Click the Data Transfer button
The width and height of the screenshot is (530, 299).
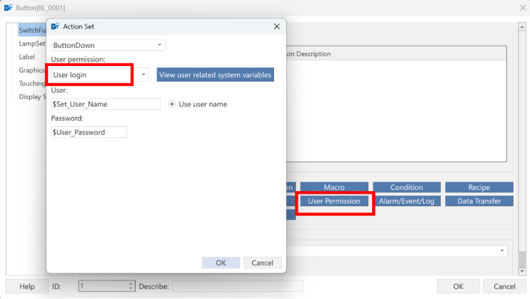tap(479, 201)
